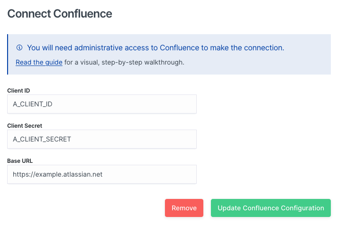Click the Base URL field label
Viewport: 337px width, 226px height.
(20, 161)
